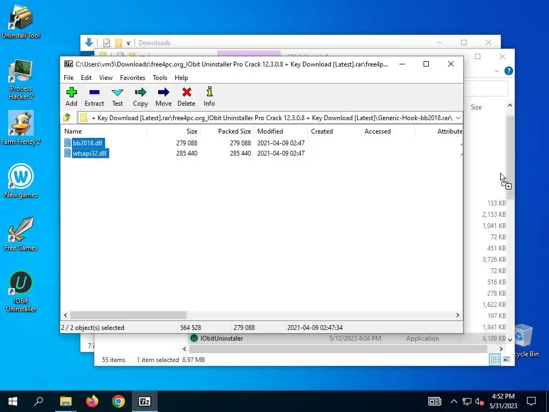Switch Explorer window to large icons view
Image resolution: width=549 pixels, height=412 pixels.
506,359
